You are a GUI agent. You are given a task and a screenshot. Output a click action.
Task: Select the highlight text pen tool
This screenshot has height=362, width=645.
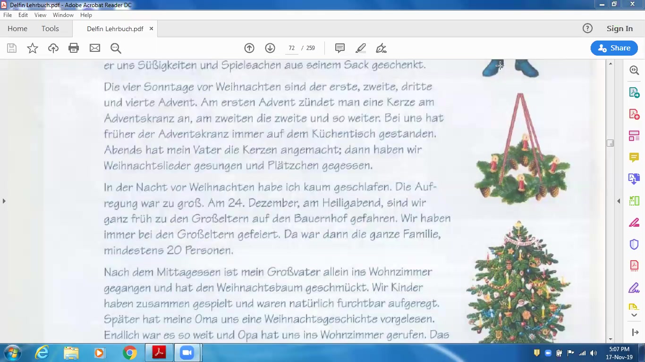361,48
